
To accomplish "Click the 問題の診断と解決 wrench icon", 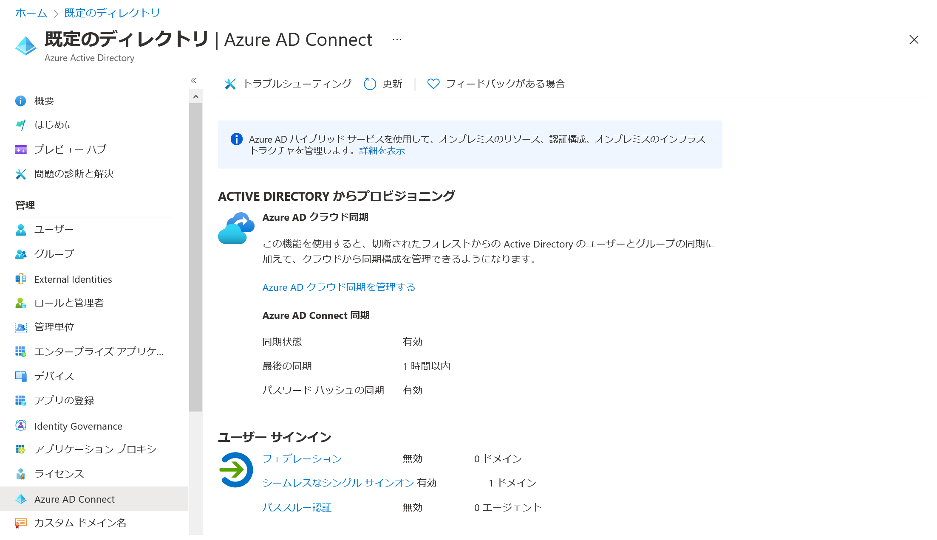I will click(20, 174).
